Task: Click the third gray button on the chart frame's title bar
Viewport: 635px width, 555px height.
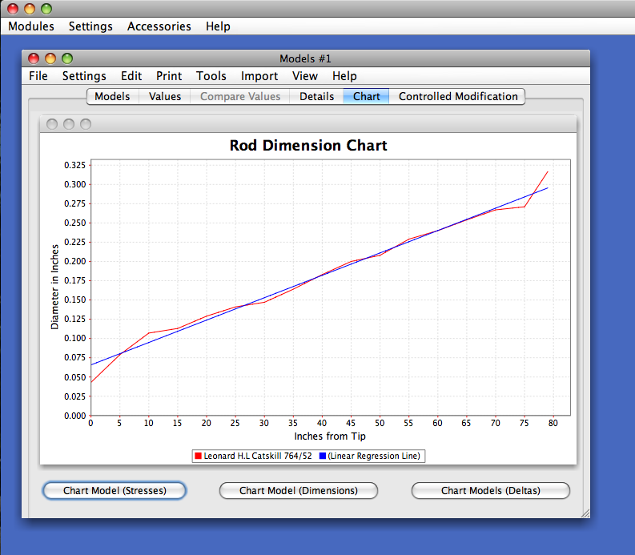Action: [x=86, y=124]
